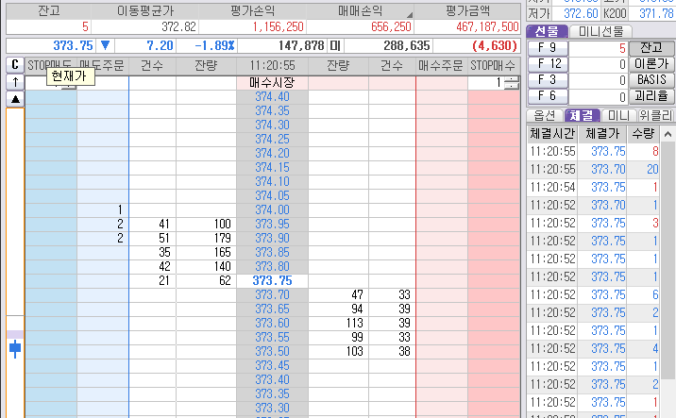Click price 373.80 in the ladder
This screenshot has width=676, height=418.
(x=272, y=267)
